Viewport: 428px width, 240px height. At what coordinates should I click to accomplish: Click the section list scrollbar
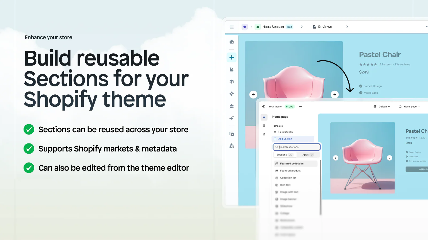coord(320,187)
